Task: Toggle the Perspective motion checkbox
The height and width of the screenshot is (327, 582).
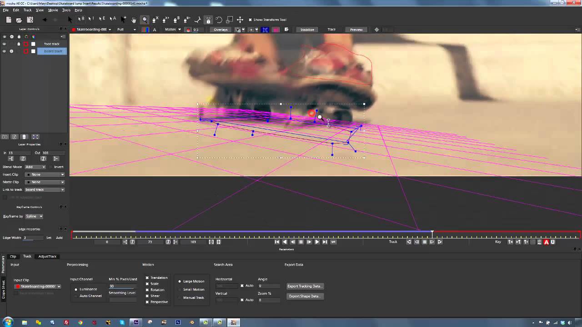Action: coord(147,302)
